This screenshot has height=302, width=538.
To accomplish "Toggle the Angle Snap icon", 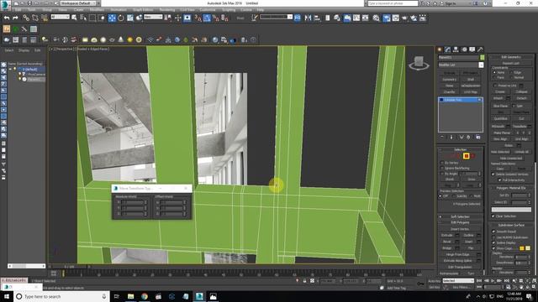I will pos(207,18).
